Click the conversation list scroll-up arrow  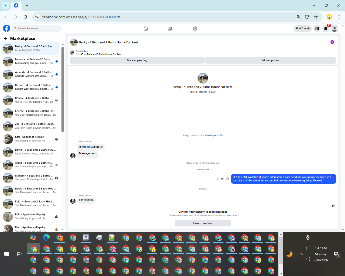click(63, 44)
